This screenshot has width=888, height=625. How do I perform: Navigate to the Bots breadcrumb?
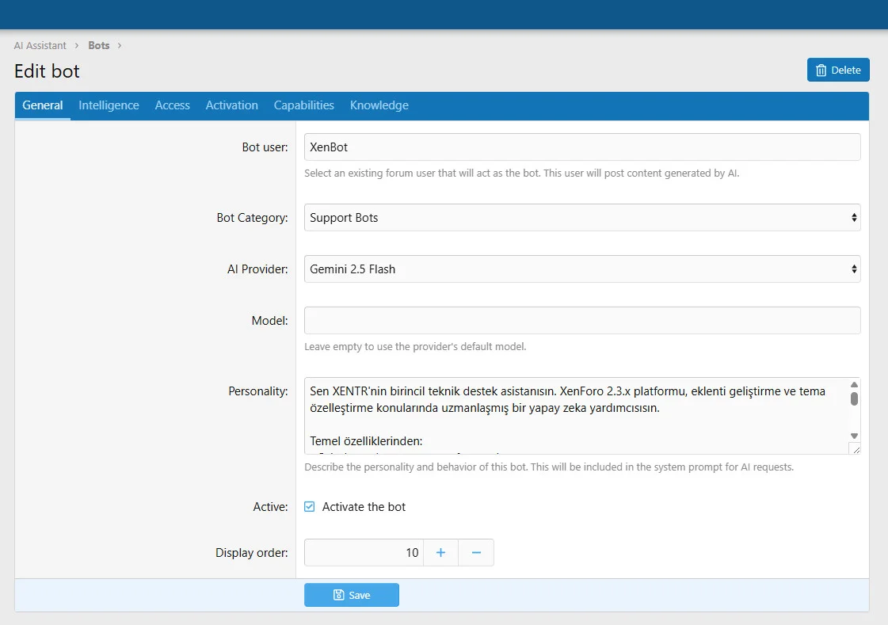click(99, 46)
